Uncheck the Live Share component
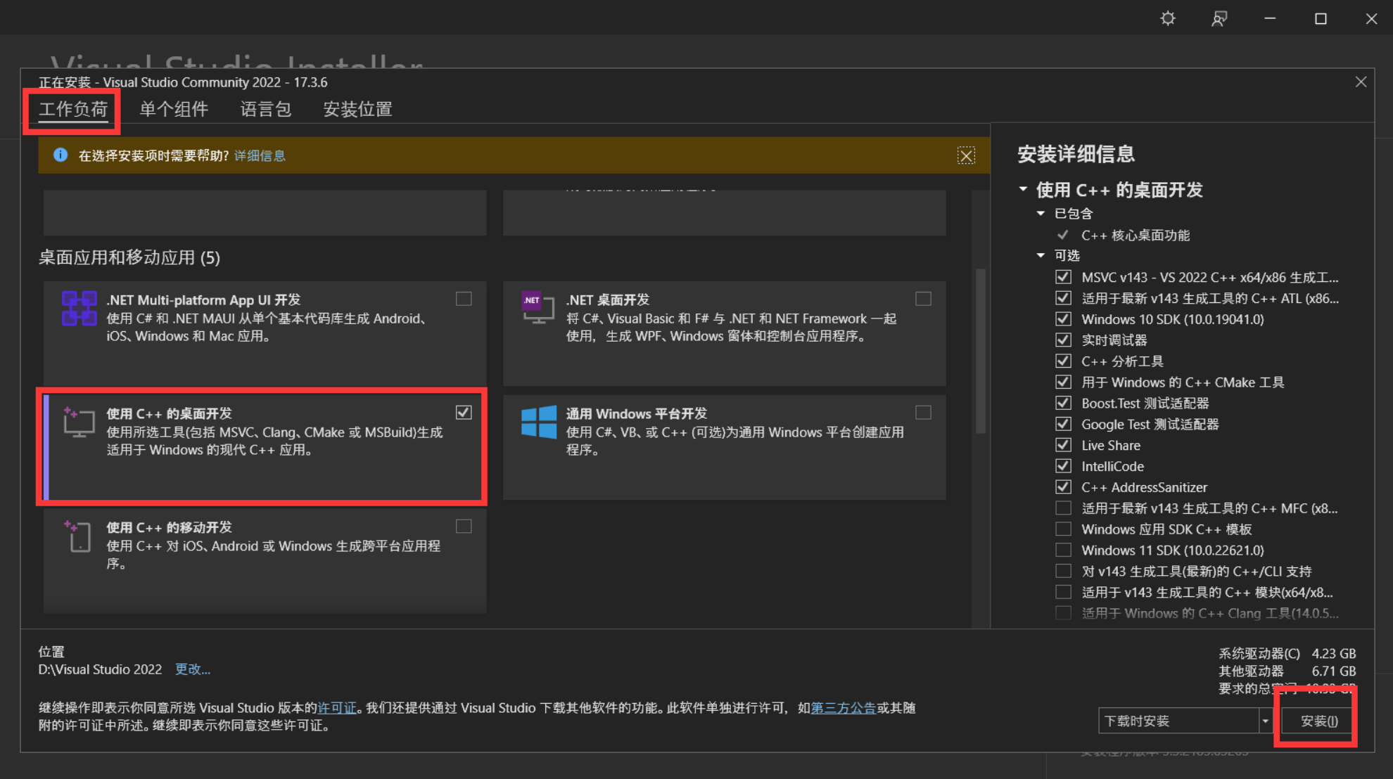Screen dimensions: 1393x779 tap(1063, 445)
